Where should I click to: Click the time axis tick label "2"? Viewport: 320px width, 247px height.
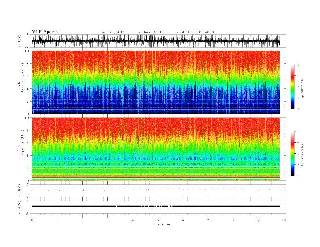[x=82, y=220]
